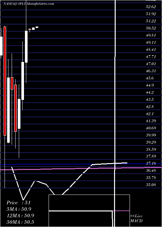
Task: Click the 41.39 price axis label
Action: 151,121
